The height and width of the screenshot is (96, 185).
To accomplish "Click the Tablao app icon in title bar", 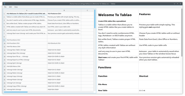I will tap(4, 4).
